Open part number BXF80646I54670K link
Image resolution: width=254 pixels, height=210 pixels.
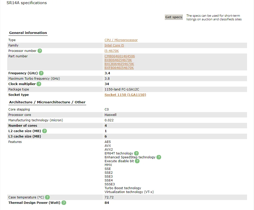point(119,68)
